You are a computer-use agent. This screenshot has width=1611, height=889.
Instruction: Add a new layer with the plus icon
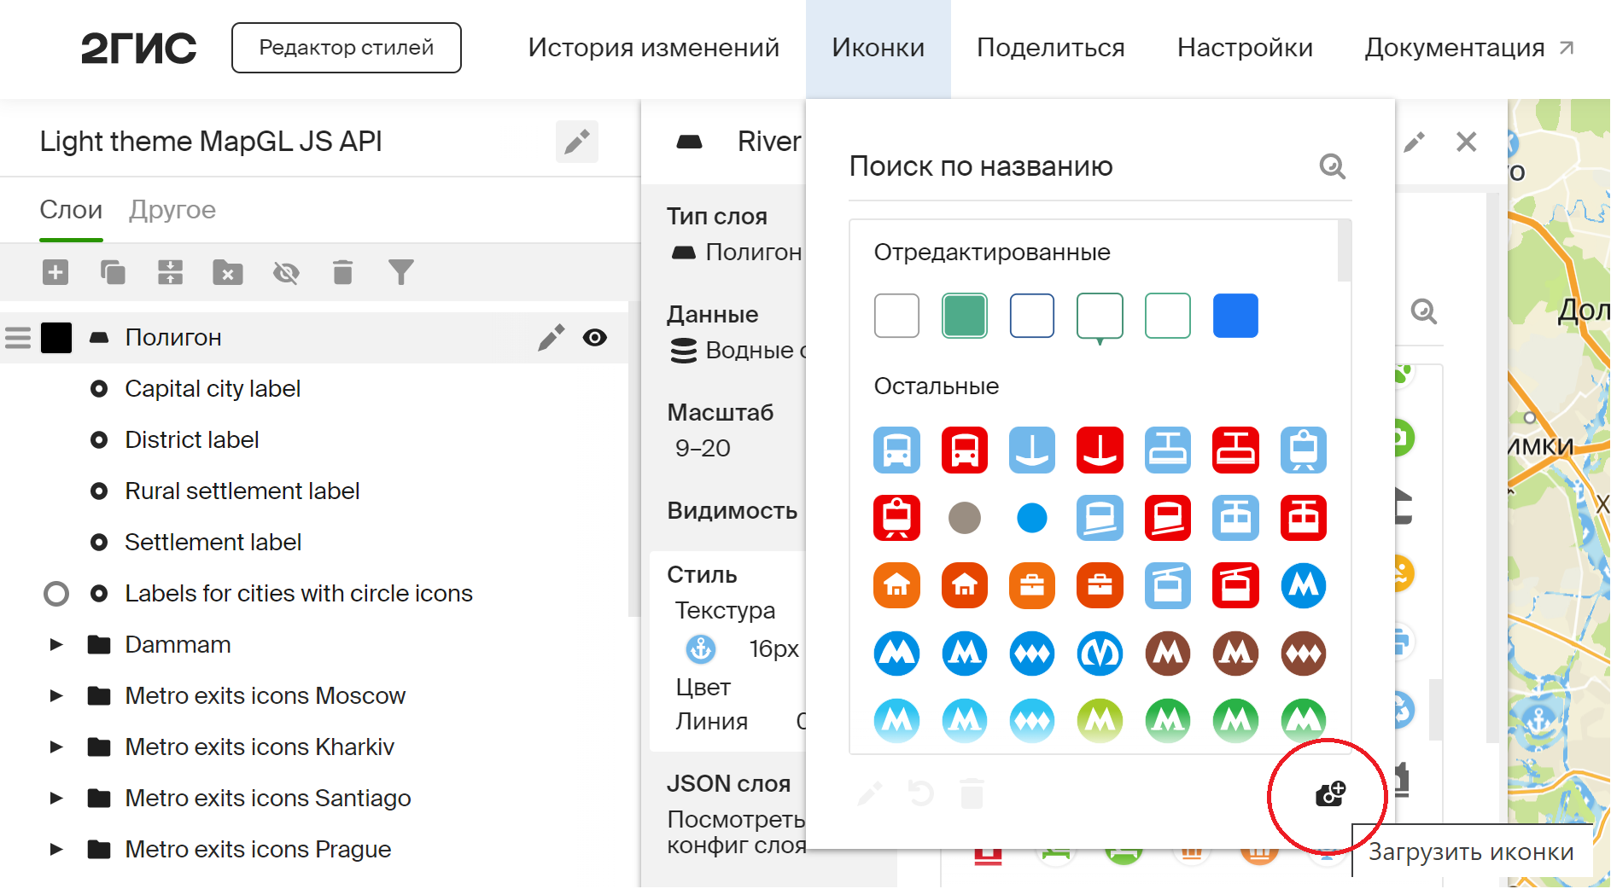(x=55, y=272)
